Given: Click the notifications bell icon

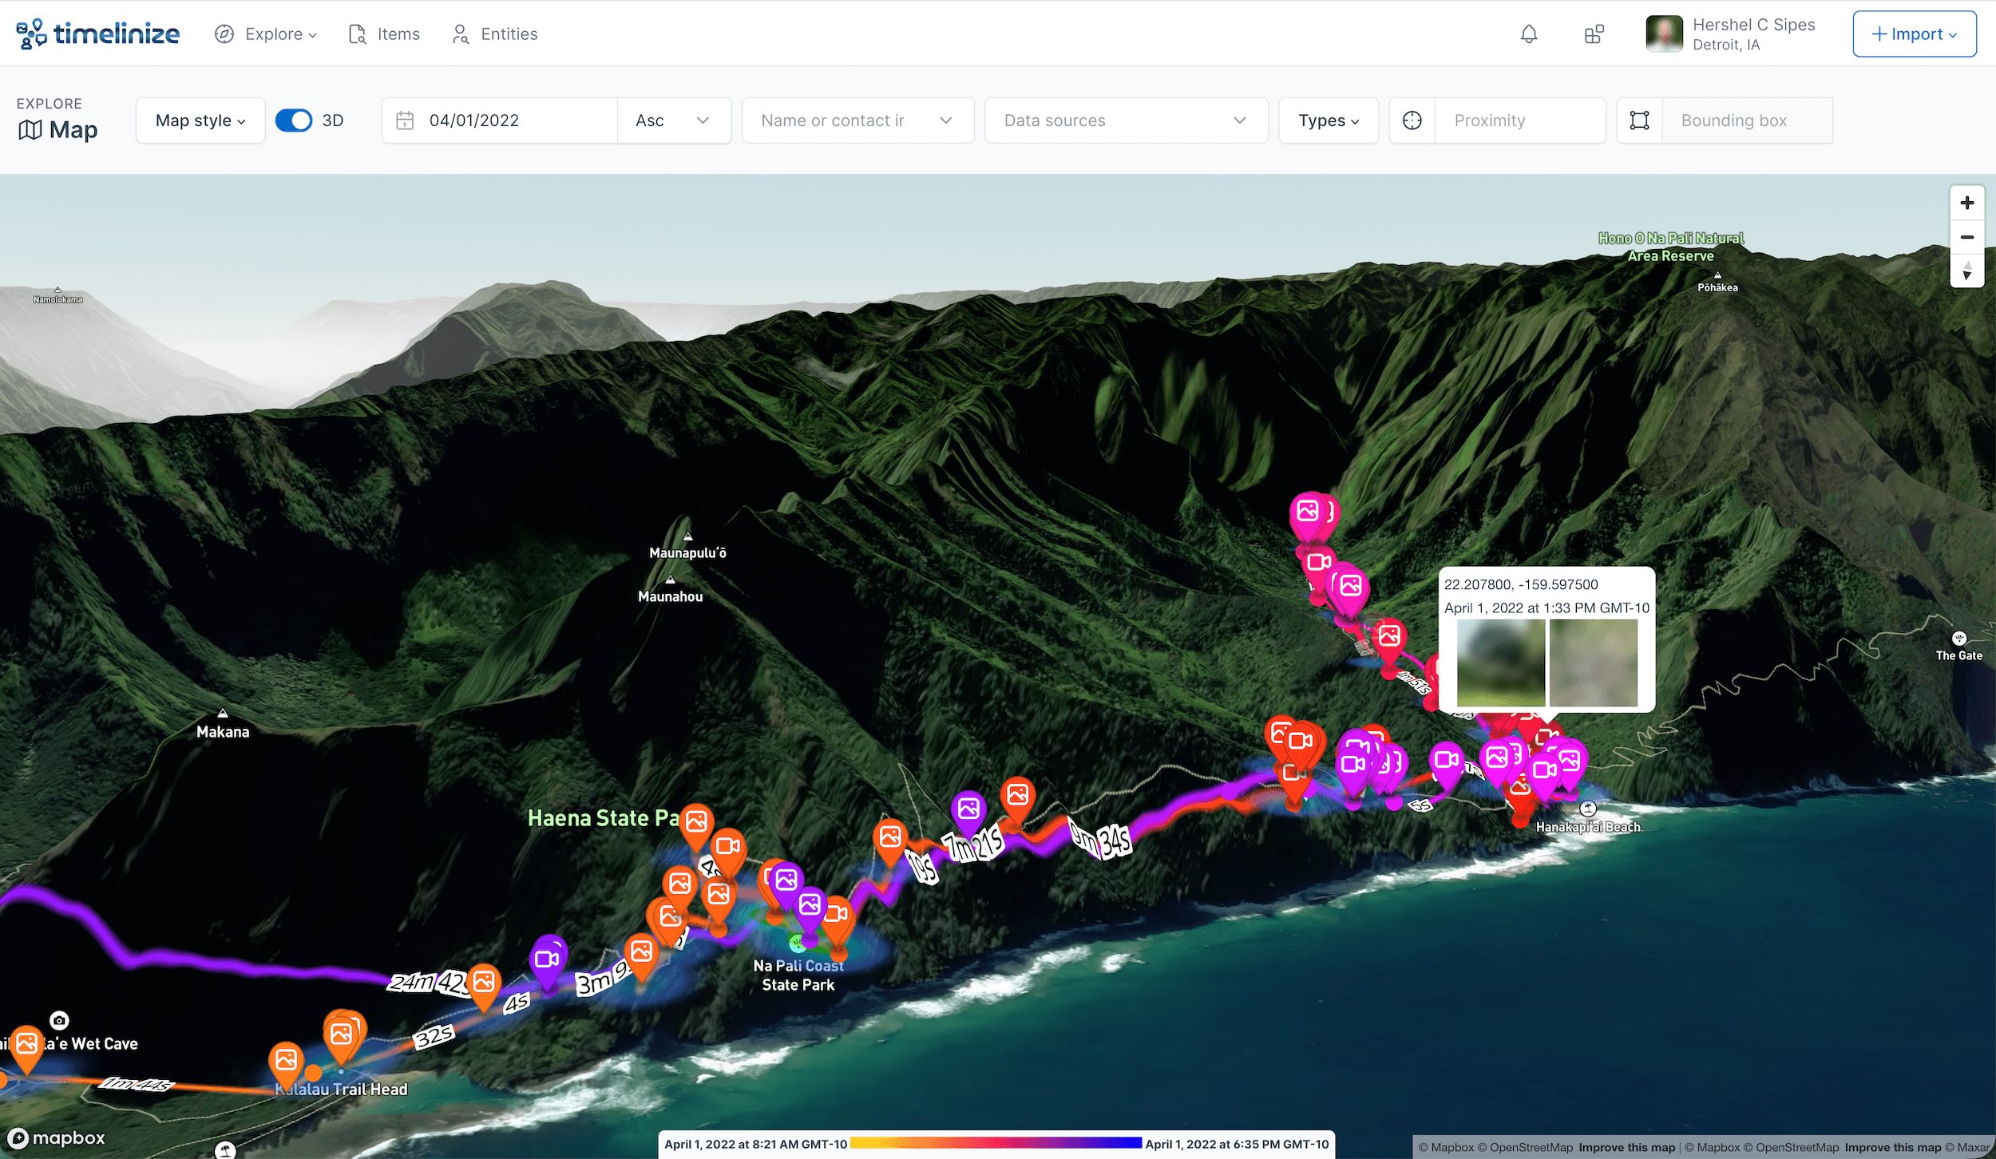Looking at the screenshot, I should [x=1528, y=34].
